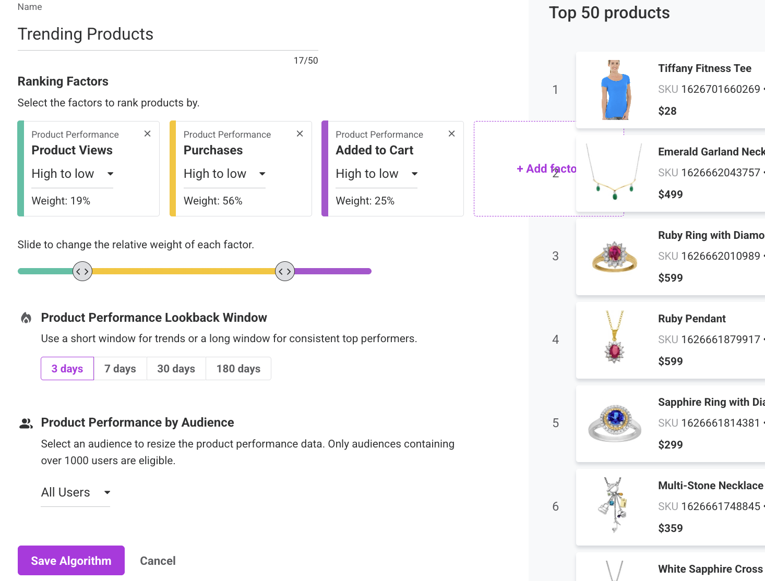Click Weight: 25% on Added to Cart card
Viewport: 765px width, 581px height.
click(365, 201)
